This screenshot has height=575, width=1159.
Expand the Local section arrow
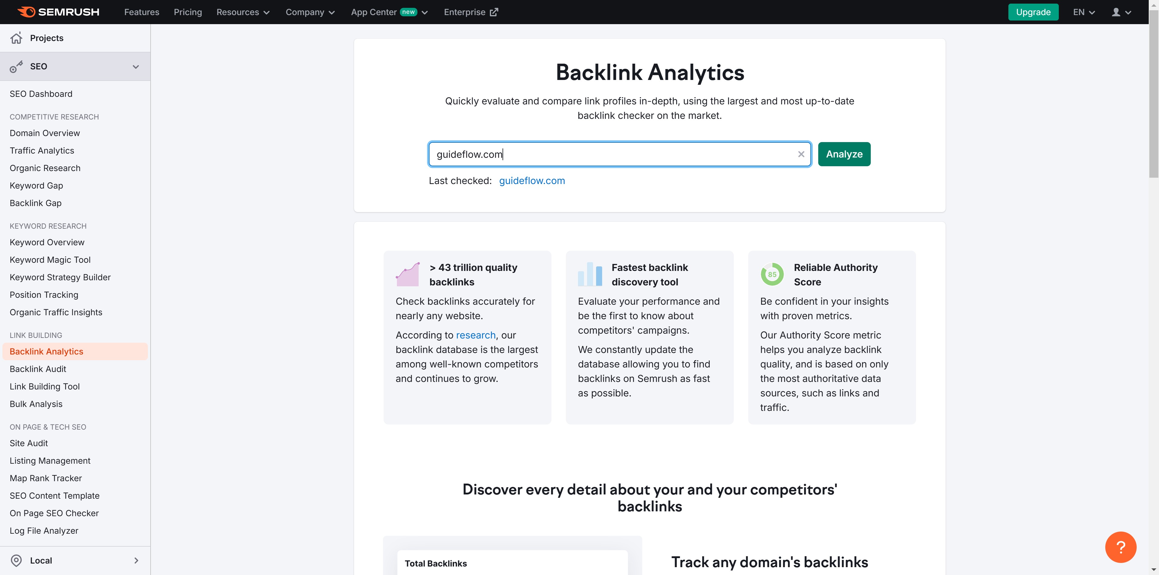[x=136, y=561]
